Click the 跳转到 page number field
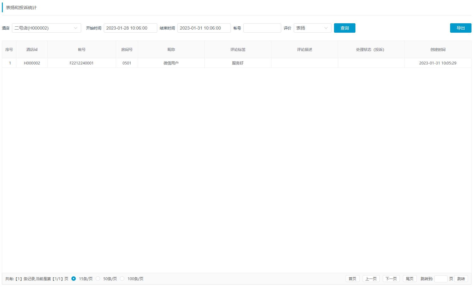This screenshot has height=288, width=474. tap(441, 279)
